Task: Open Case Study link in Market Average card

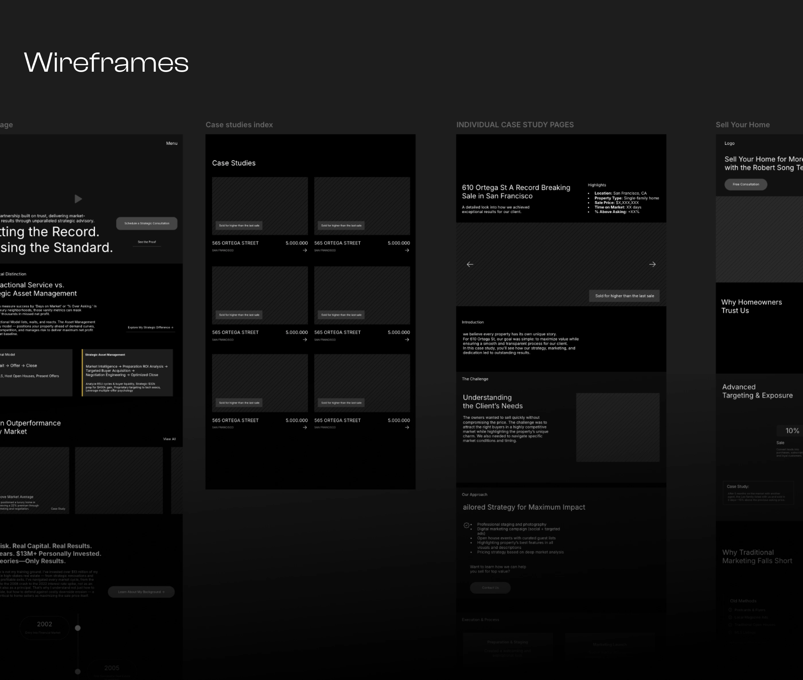Action: pyautogui.click(x=58, y=509)
